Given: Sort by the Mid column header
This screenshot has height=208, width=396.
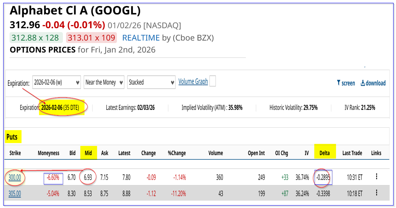Looking at the screenshot, I should pos(88,153).
